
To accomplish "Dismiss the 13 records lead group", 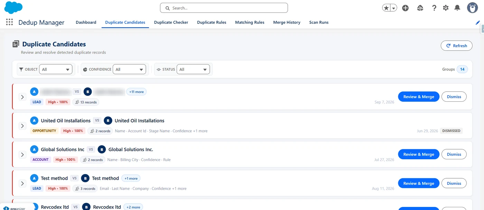I will 454,97.
